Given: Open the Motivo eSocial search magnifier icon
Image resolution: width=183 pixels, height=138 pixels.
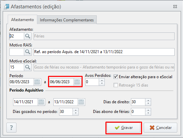Looking at the screenshot, I should [x=28, y=67].
